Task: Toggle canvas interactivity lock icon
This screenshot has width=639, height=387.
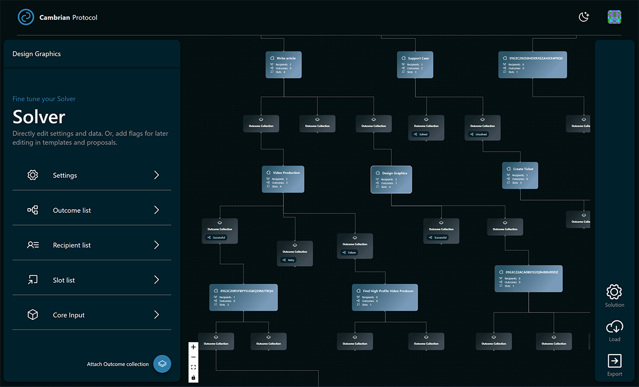Action: pos(193,377)
